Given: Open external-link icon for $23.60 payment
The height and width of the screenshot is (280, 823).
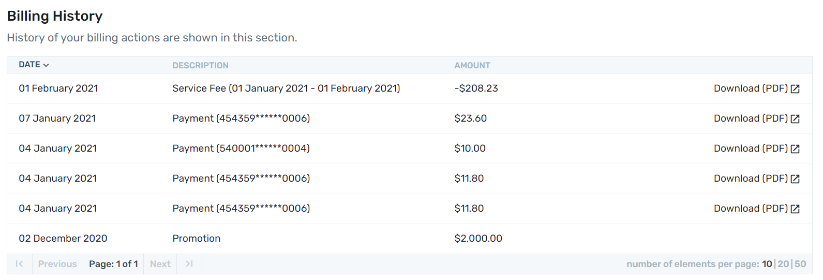Looking at the screenshot, I should 795,119.
